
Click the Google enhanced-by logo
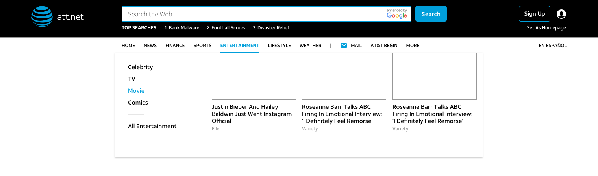click(396, 14)
